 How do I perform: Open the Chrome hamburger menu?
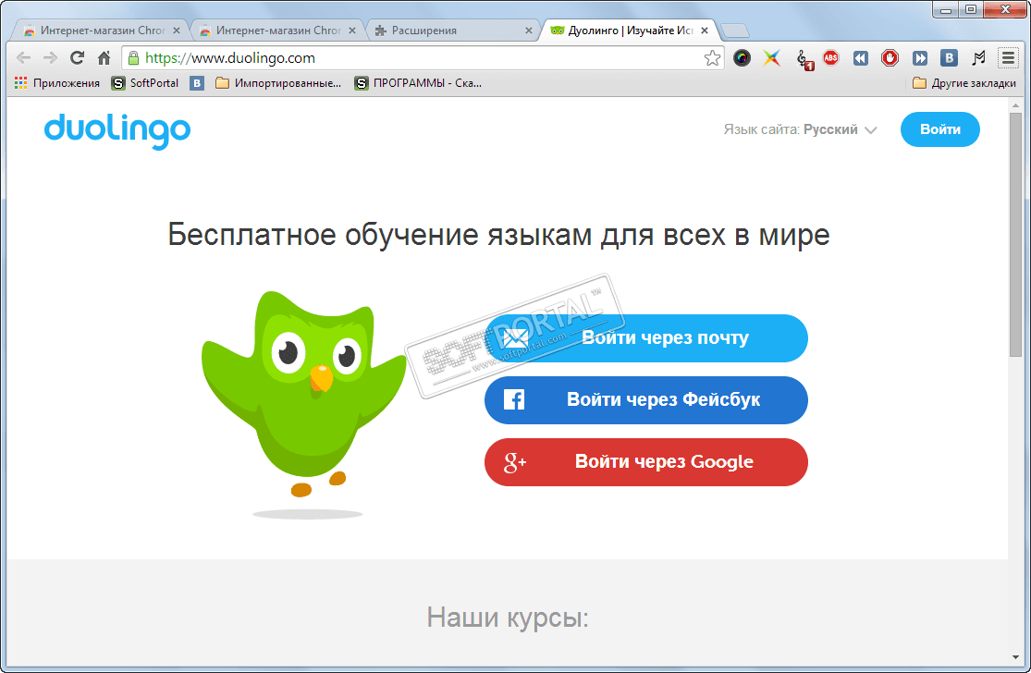(1008, 58)
